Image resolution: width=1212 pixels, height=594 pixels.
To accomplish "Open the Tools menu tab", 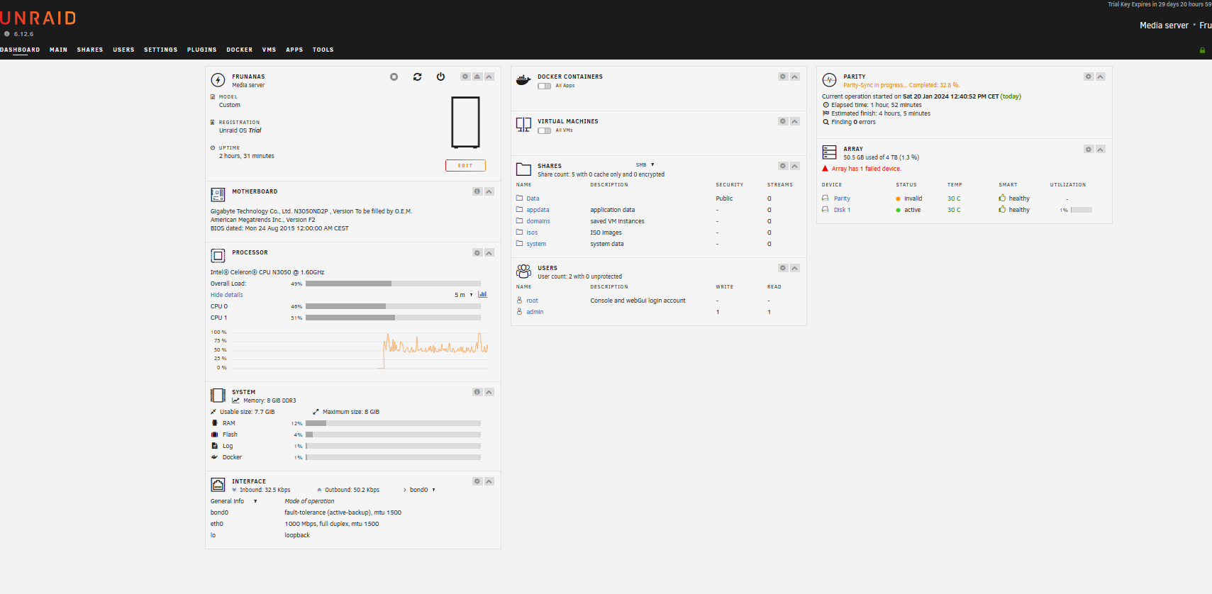I will [x=323, y=50].
